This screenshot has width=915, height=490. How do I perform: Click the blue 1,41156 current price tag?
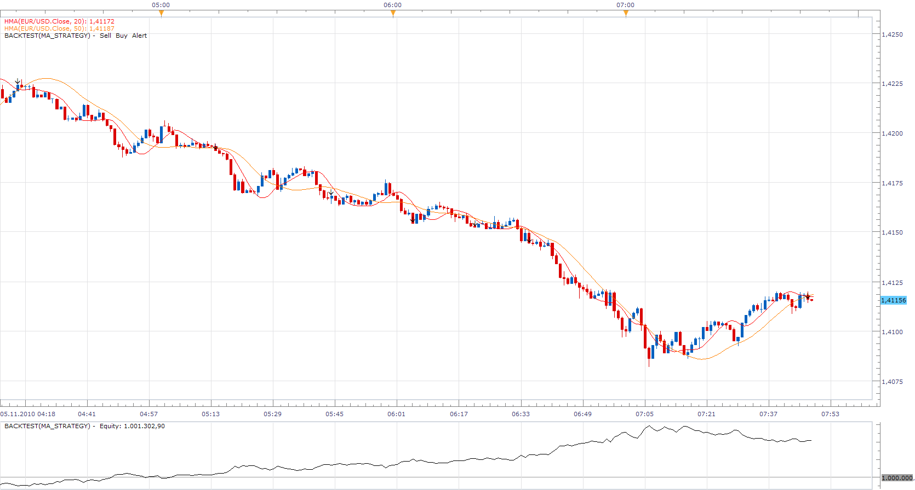pyautogui.click(x=894, y=300)
